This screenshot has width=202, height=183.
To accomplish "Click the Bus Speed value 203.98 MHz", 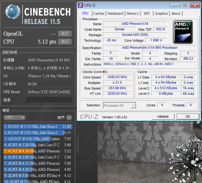I will (117, 88).
